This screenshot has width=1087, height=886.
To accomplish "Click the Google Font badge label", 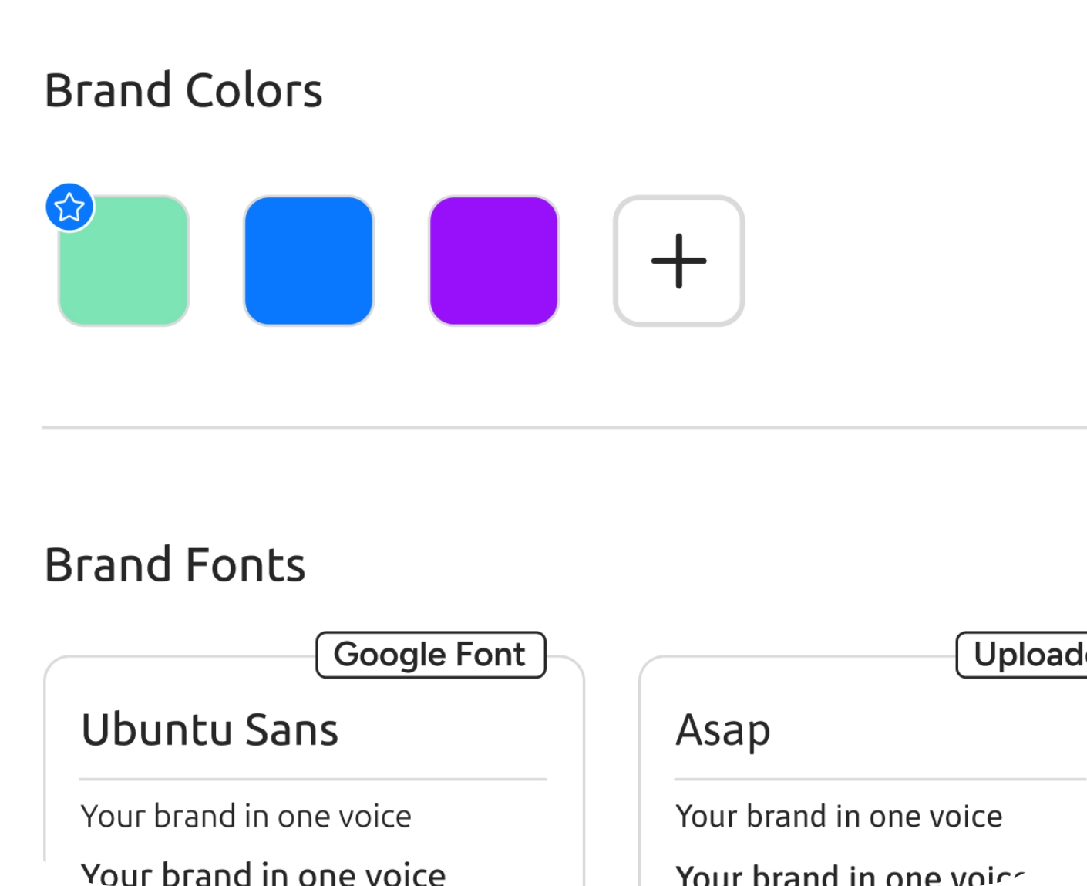I will [x=430, y=655].
